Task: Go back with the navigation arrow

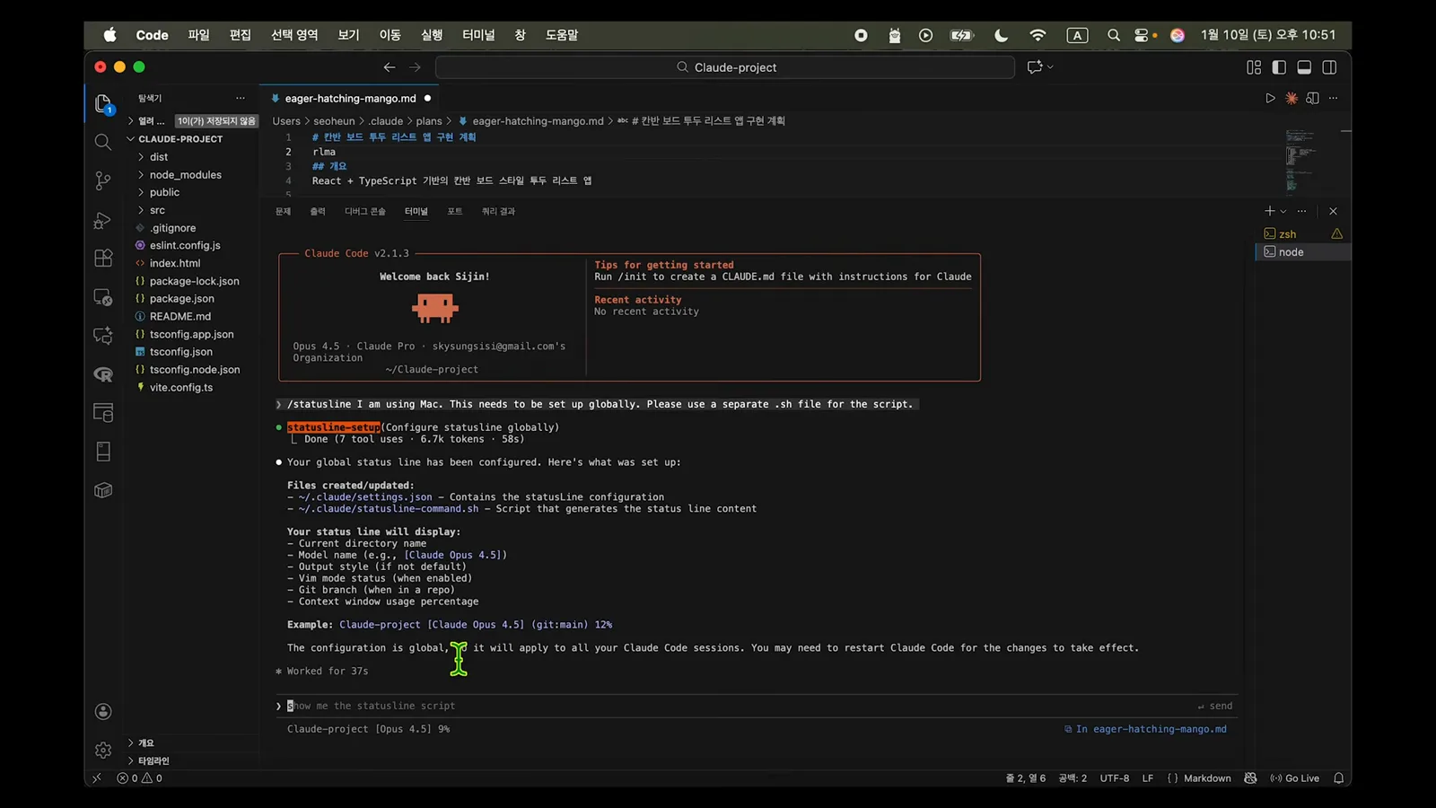Action: [x=390, y=67]
